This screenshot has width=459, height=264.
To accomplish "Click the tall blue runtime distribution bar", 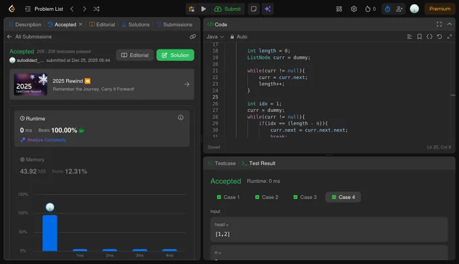I will tap(50, 233).
